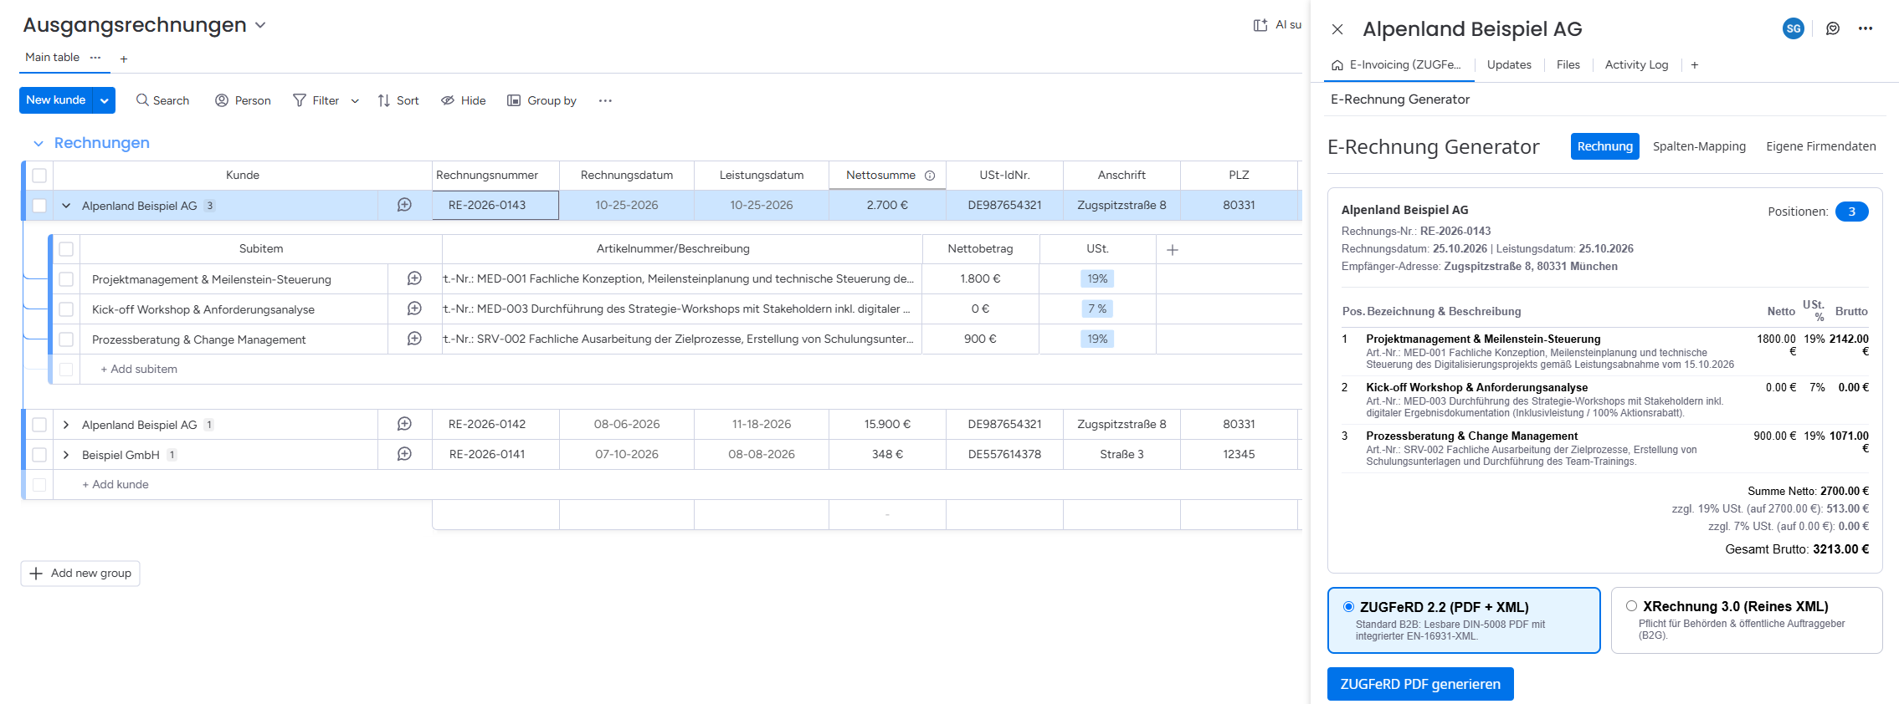
Task: Select all rows with Kunde header checkbox
Action: (39, 176)
